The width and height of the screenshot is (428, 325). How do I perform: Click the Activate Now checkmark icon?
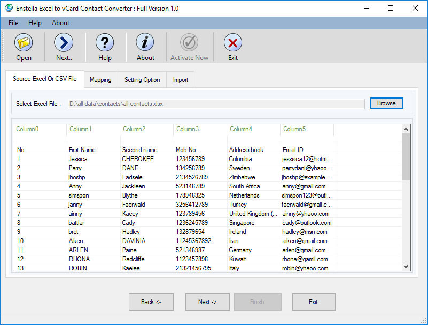coord(189,43)
